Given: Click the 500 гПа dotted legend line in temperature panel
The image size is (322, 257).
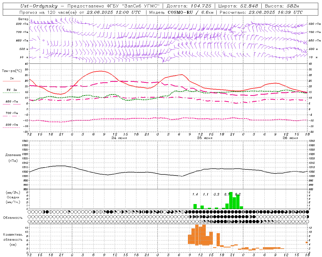Looking at the screenshot, I should 11,127.
